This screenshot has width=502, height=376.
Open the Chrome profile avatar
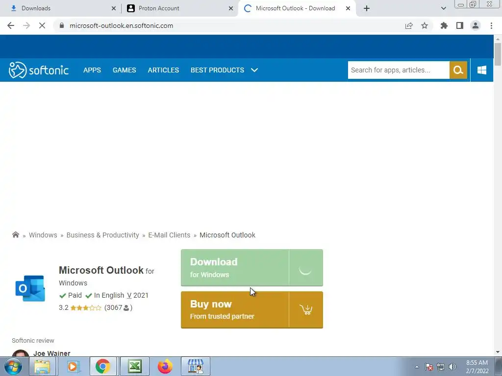coord(476,25)
